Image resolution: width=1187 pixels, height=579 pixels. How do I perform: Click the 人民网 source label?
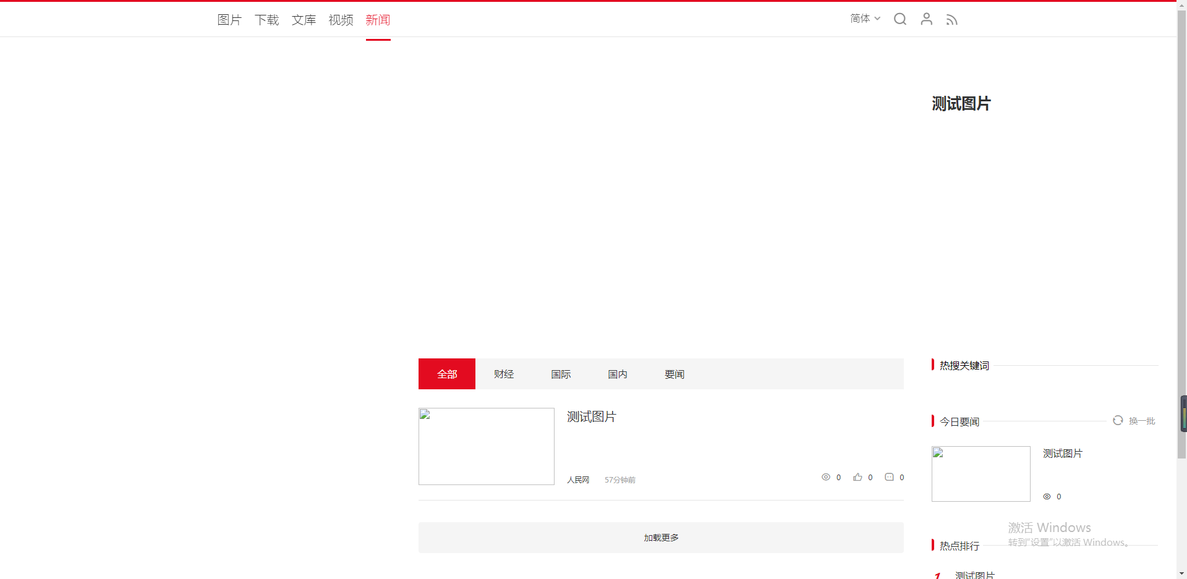coord(578,480)
